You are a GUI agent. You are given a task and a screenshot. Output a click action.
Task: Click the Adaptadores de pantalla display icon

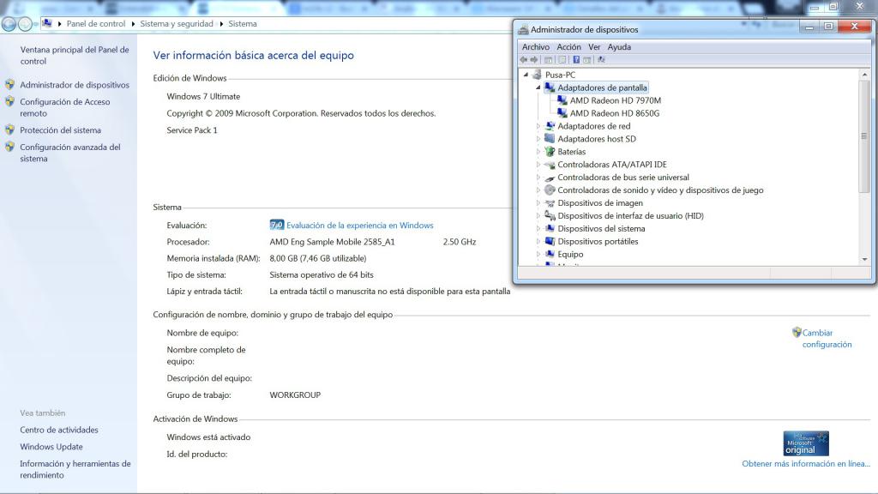point(550,87)
